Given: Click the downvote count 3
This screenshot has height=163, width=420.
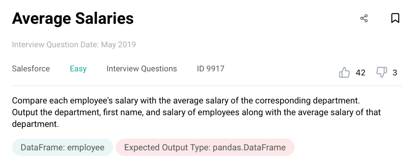Looking at the screenshot, I should point(395,72).
